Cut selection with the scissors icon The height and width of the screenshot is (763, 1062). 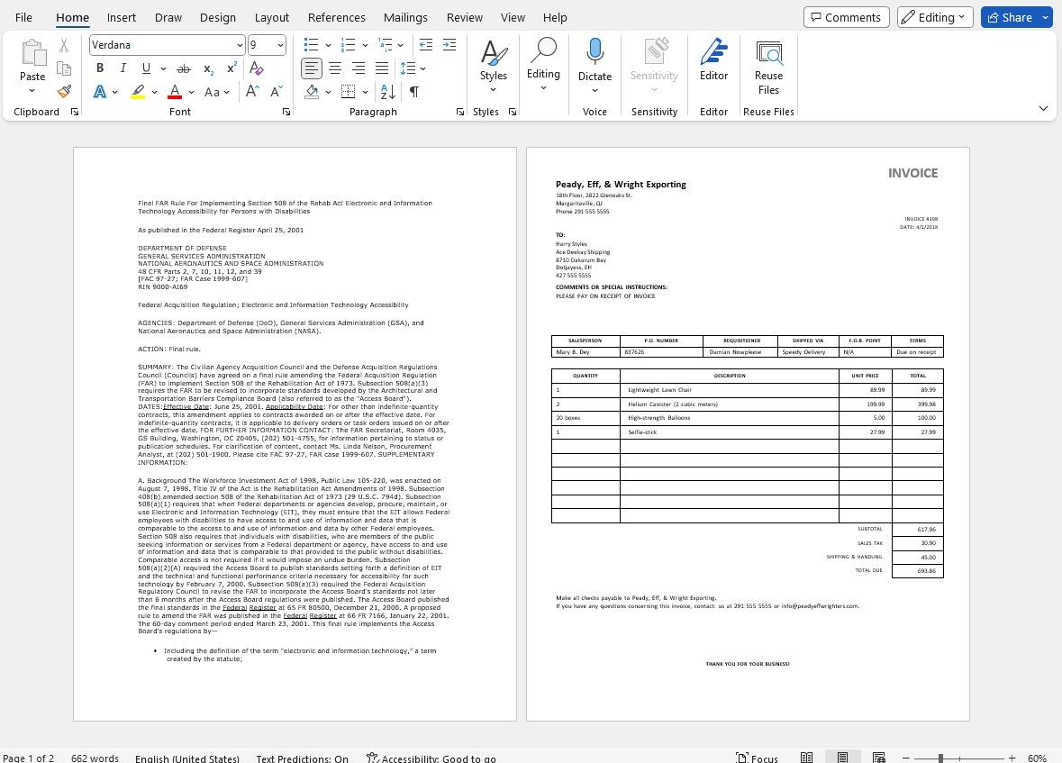click(64, 45)
